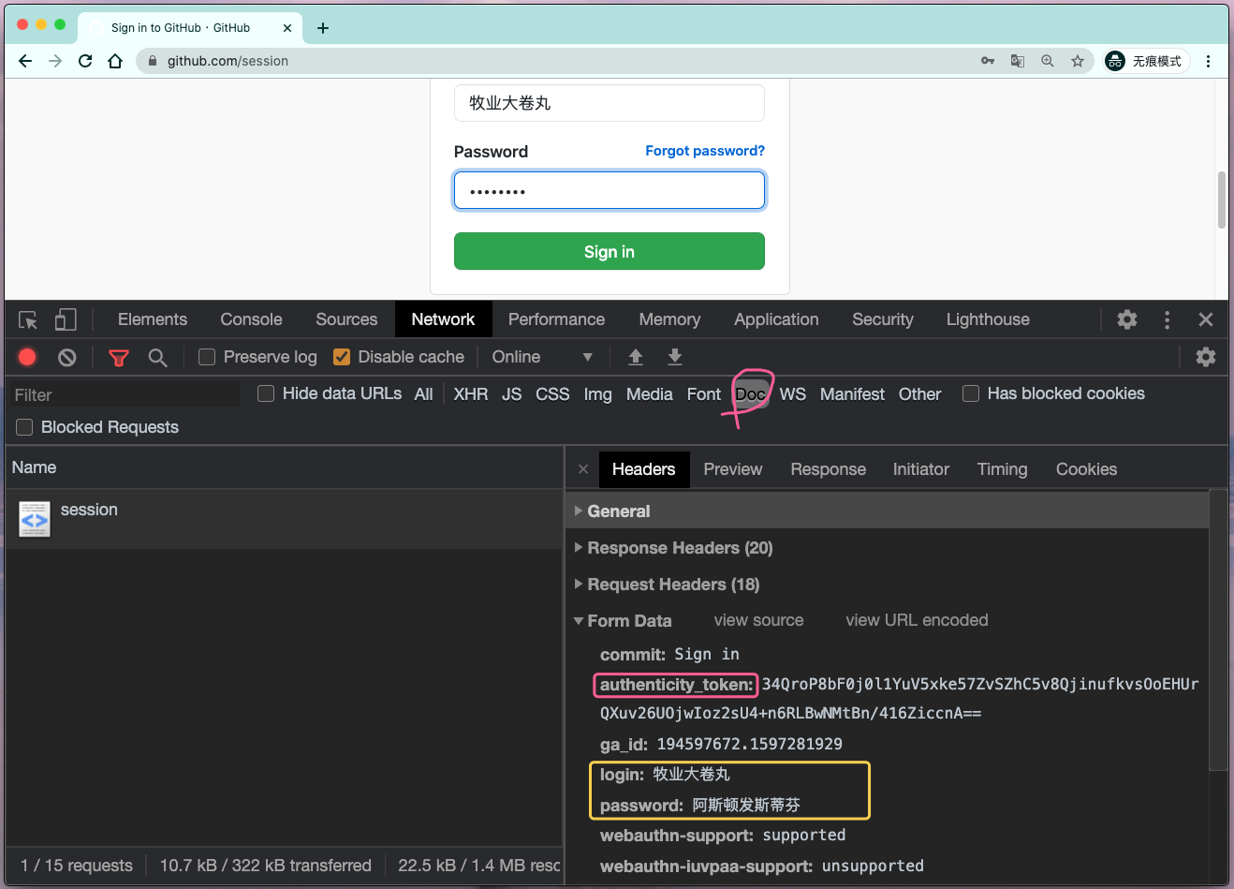The height and width of the screenshot is (889, 1234).
Task: Open the Application panel
Action: tap(776, 319)
